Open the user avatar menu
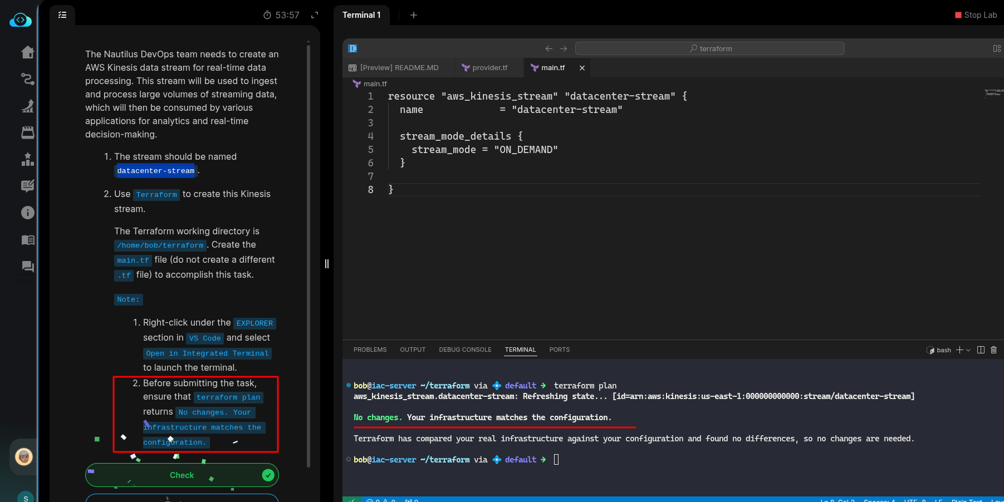1004x502 pixels. pos(23,457)
